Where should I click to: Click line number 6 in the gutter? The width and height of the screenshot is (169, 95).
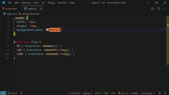point(8,38)
